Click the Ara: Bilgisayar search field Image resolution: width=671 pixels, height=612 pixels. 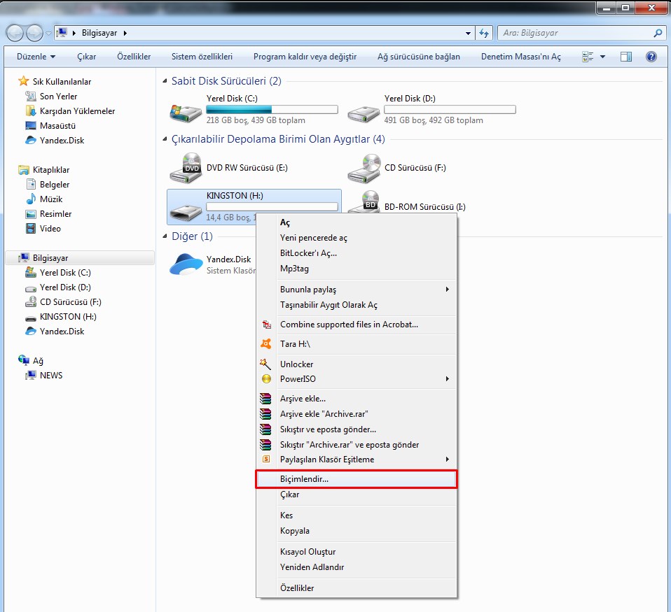coord(574,33)
